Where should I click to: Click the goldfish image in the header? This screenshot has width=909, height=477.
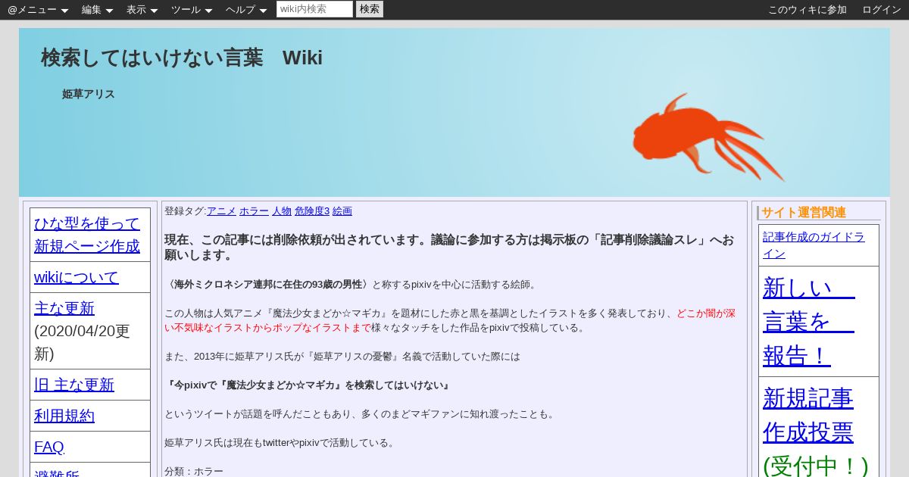[708, 137]
